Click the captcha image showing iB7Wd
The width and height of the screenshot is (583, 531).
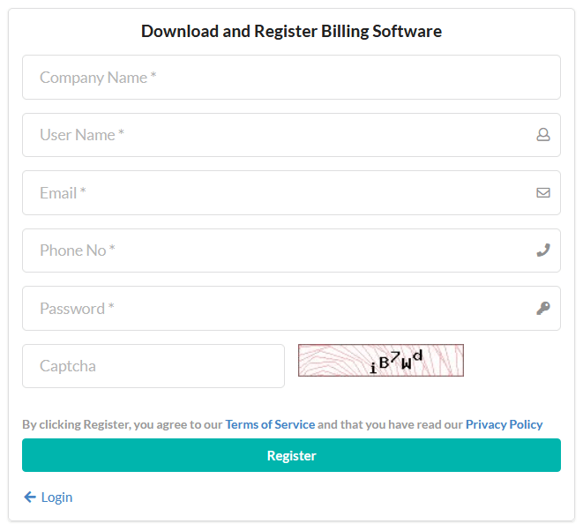[381, 360]
